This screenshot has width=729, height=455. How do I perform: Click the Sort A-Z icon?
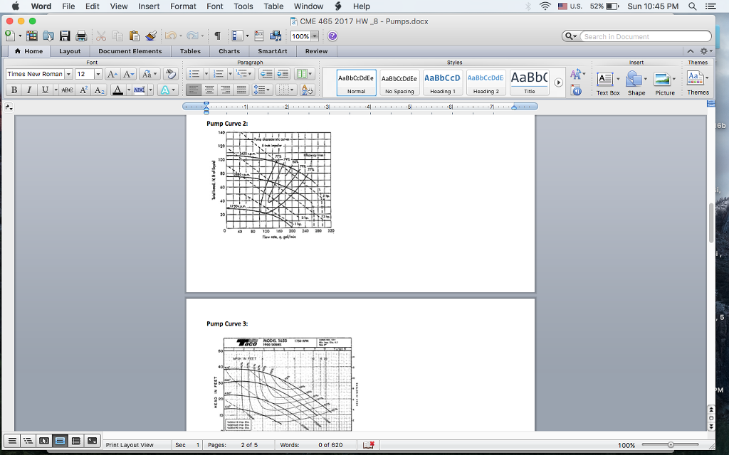[307, 90]
